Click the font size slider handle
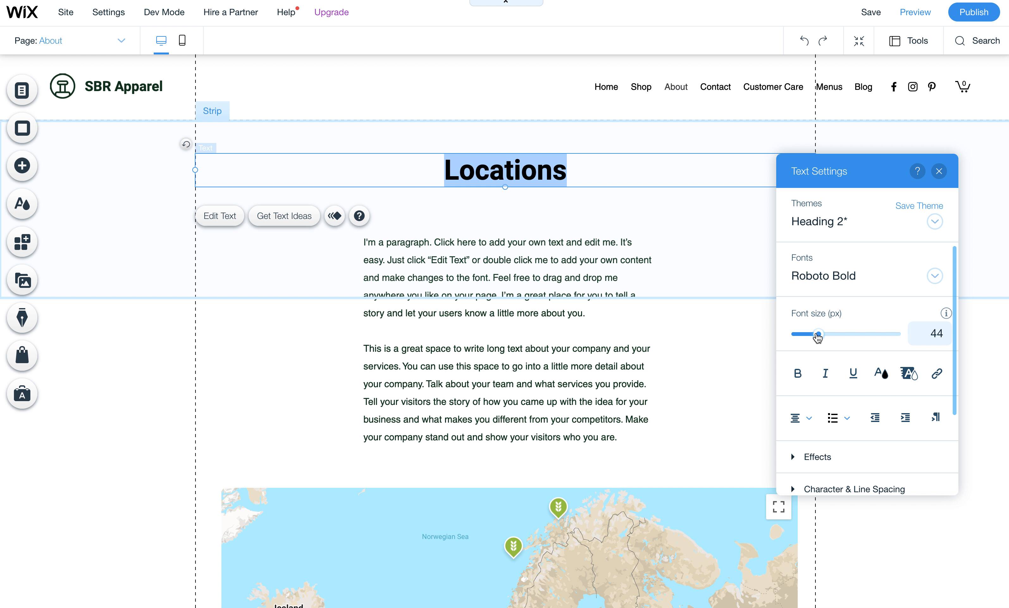Viewport: 1009px width, 608px height. point(818,334)
